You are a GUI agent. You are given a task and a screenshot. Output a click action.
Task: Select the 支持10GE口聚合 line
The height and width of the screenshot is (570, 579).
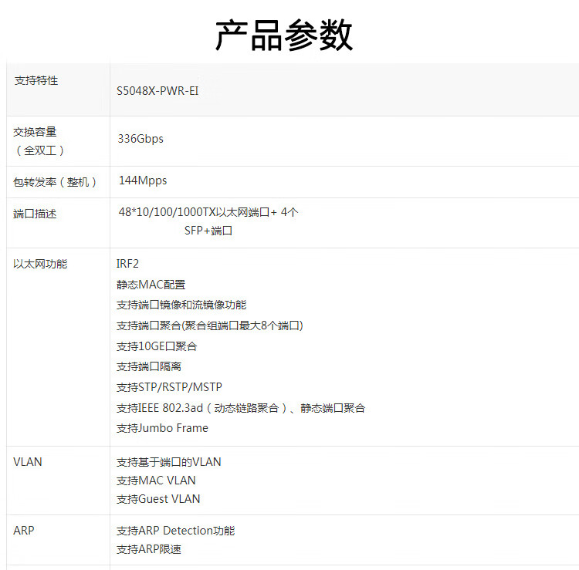pos(157,346)
